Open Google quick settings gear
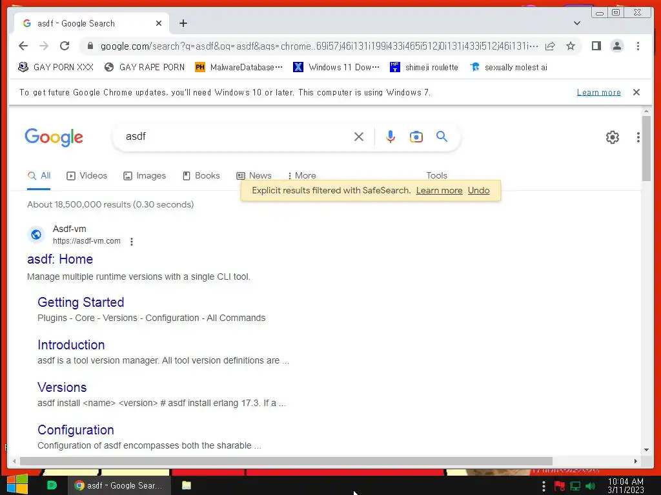 [x=612, y=137]
